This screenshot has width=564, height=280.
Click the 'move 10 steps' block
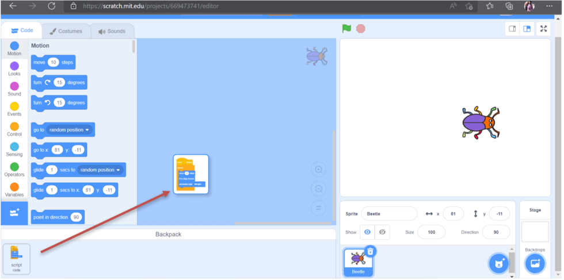coord(53,63)
